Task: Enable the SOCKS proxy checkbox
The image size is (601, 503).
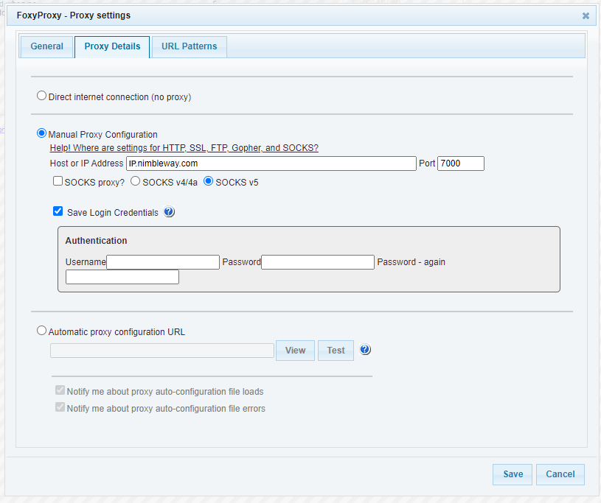Action: [58, 181]
